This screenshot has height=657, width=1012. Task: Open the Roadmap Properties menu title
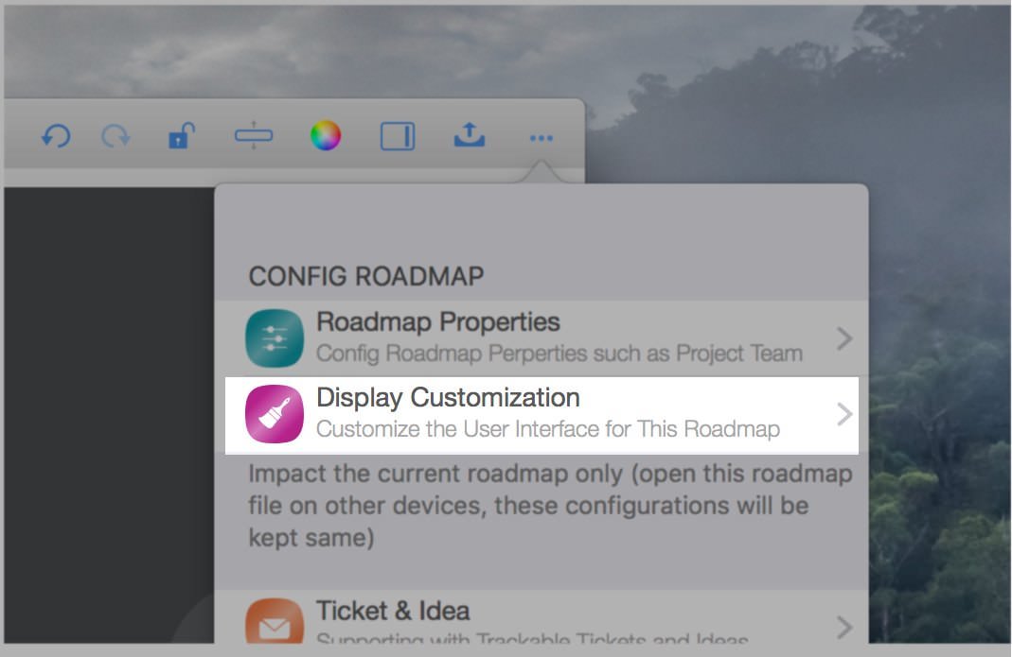coord(438,322)
